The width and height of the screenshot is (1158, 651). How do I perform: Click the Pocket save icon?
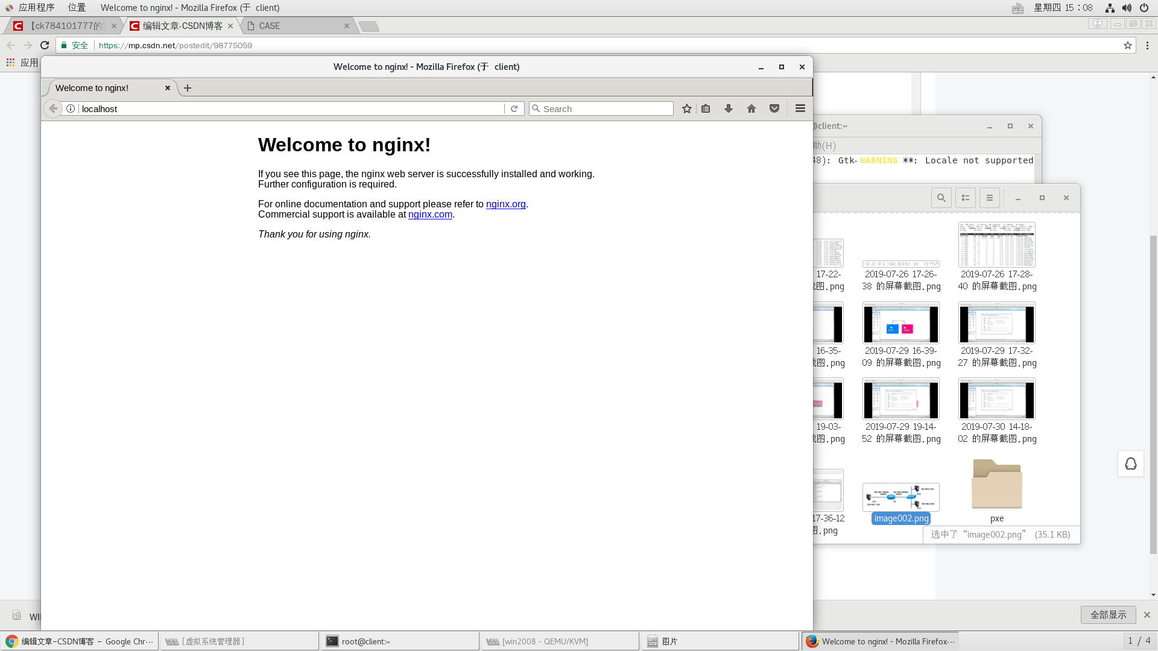(774, 108)
